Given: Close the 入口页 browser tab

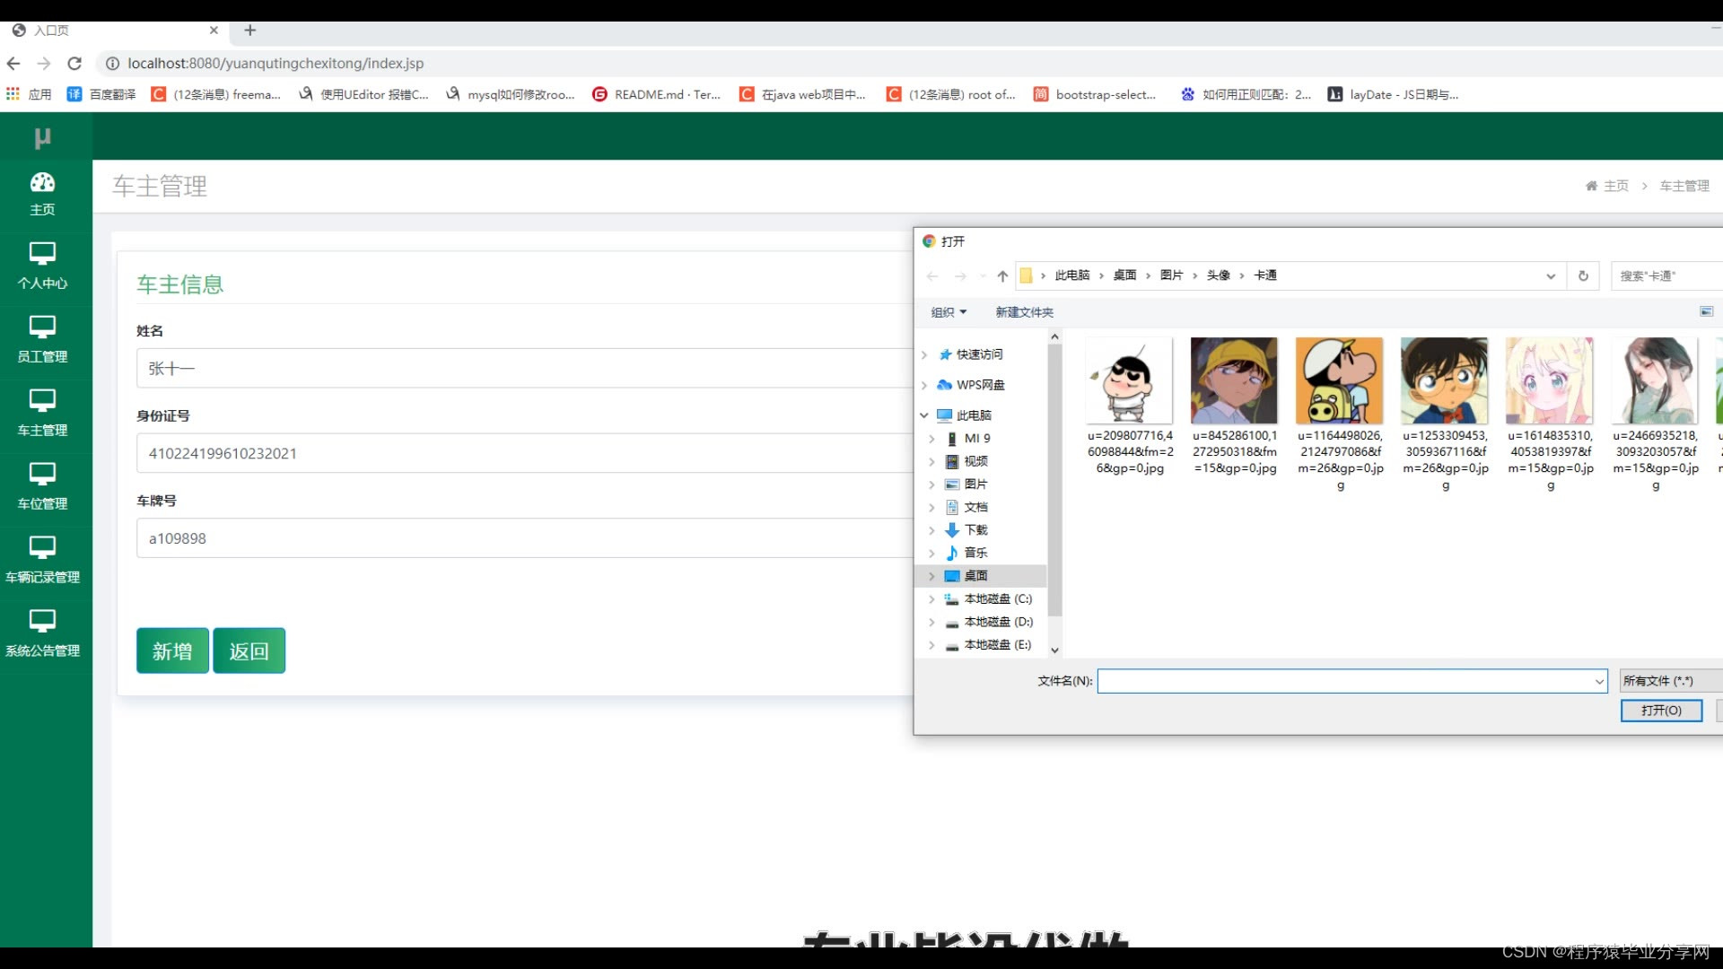Looking at the screenshot, I should [x=214, y=30].
